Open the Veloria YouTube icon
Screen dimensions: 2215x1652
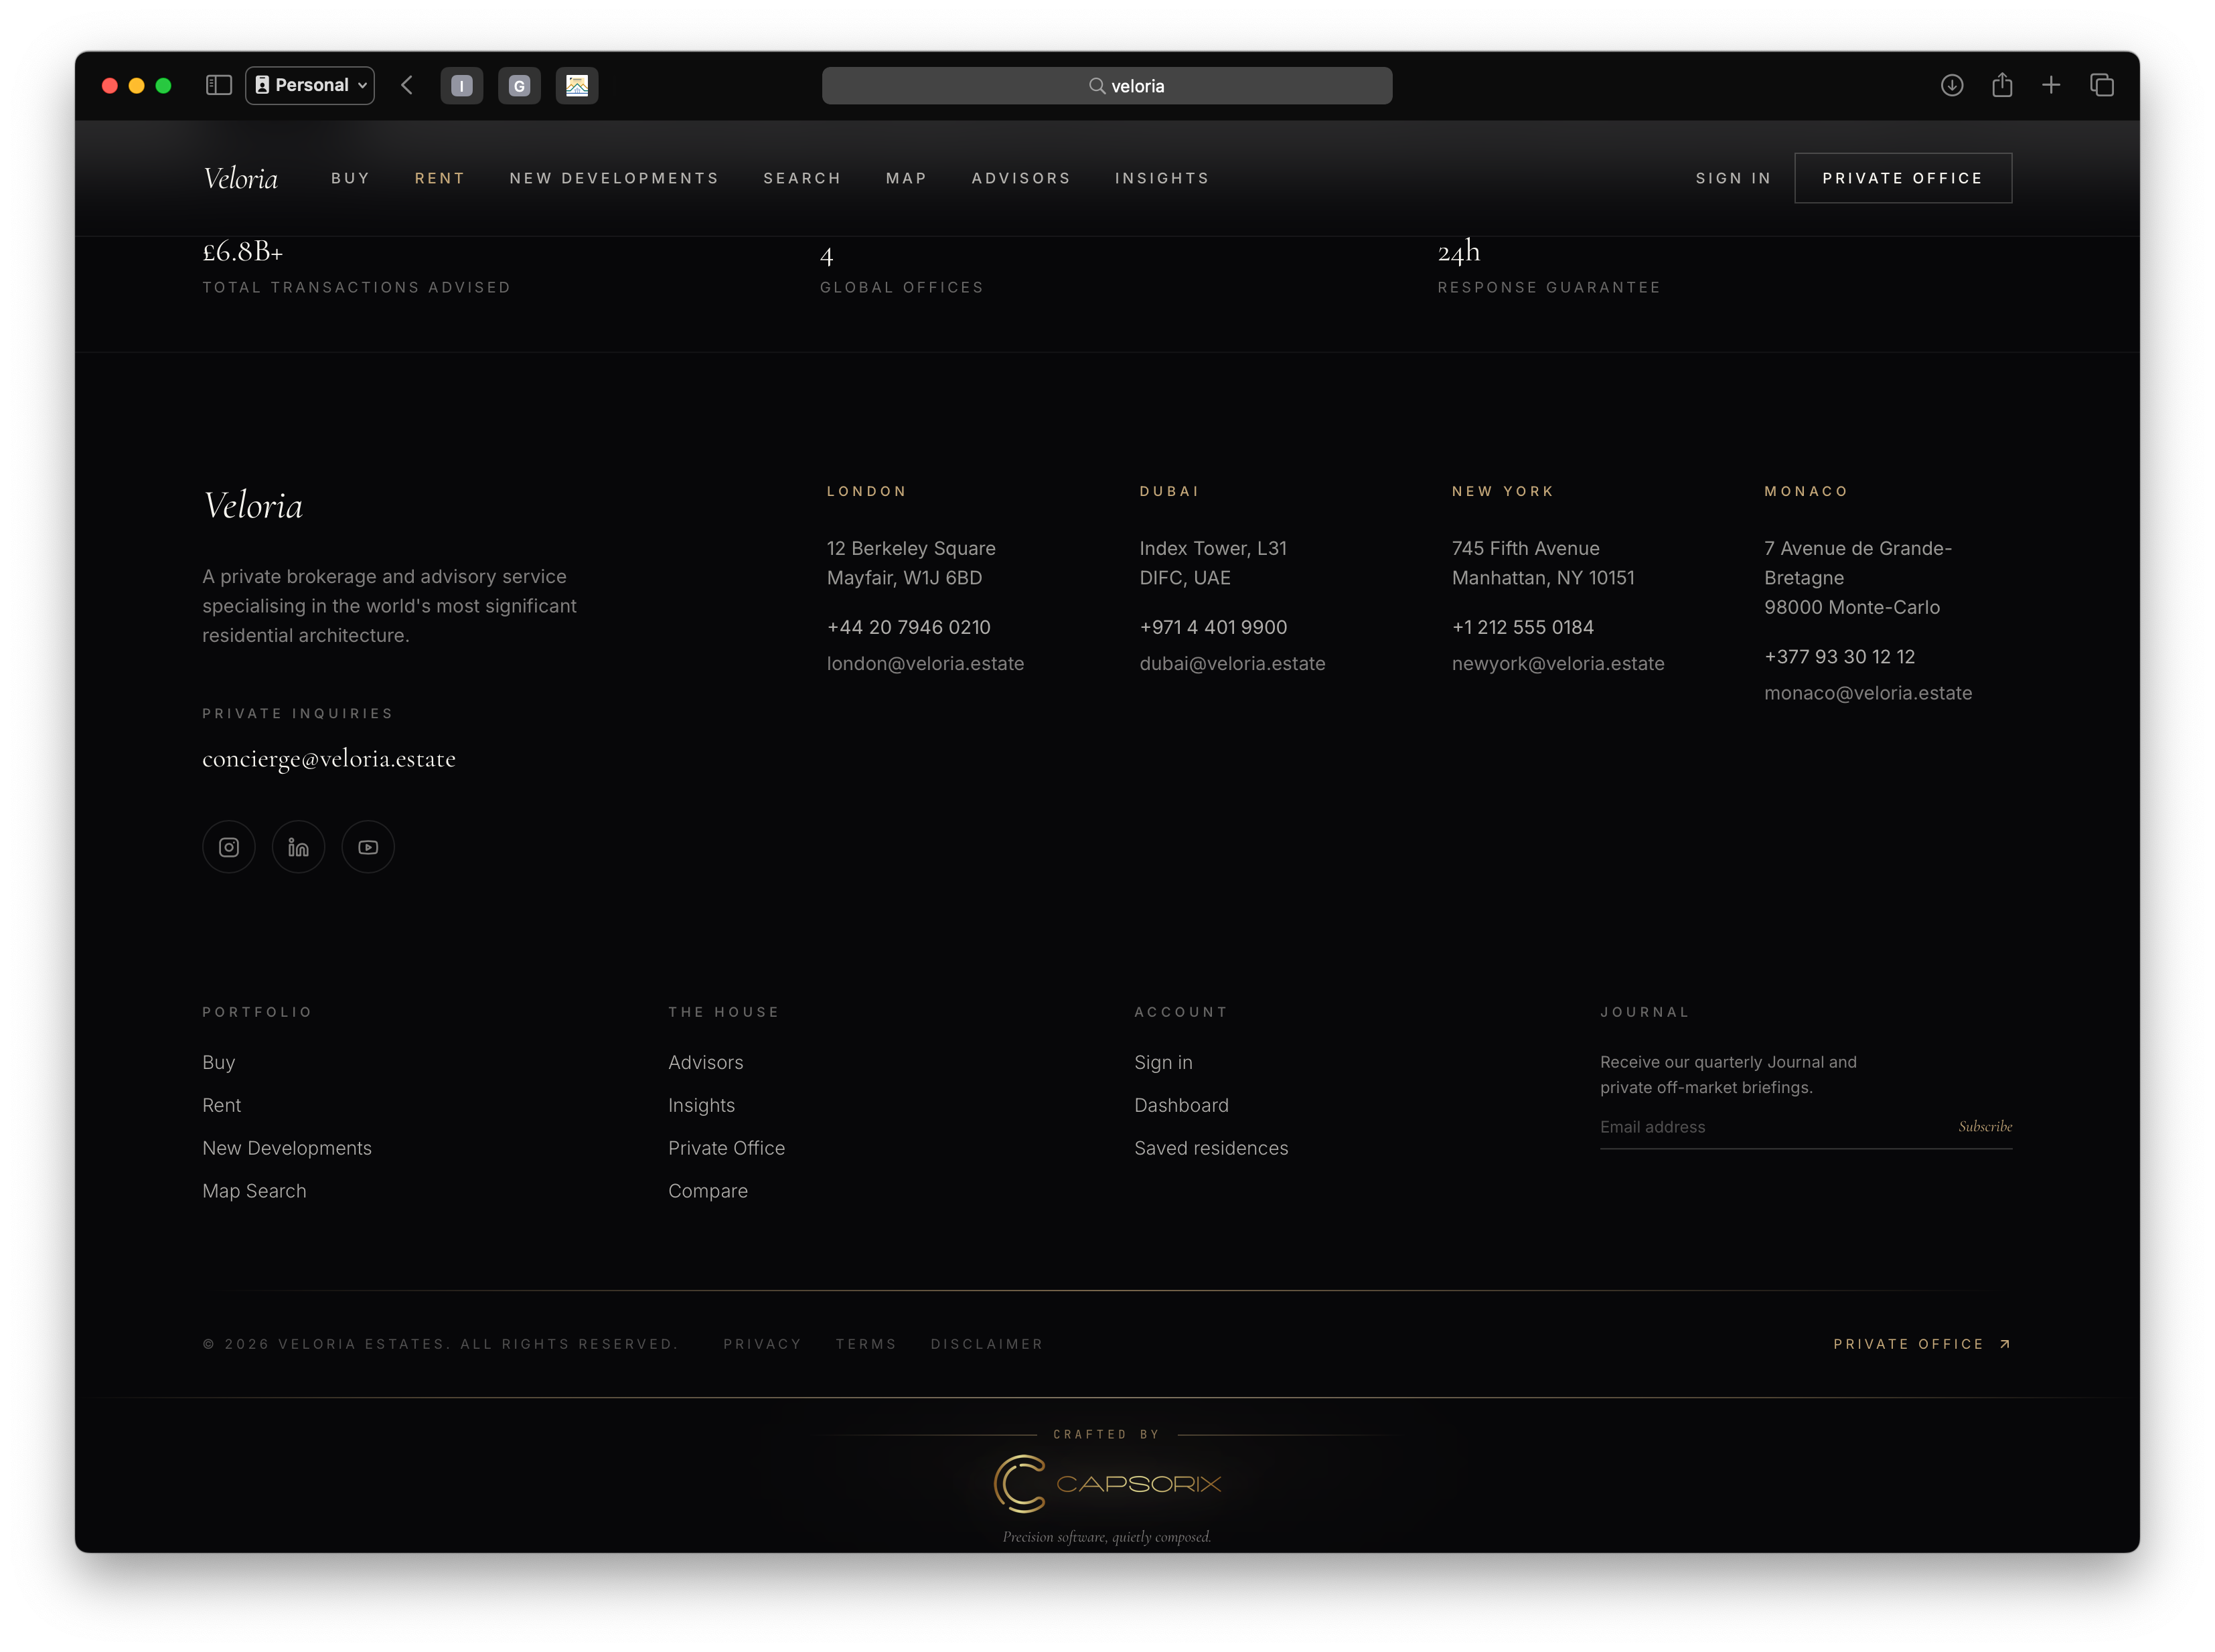pos(368,847)
